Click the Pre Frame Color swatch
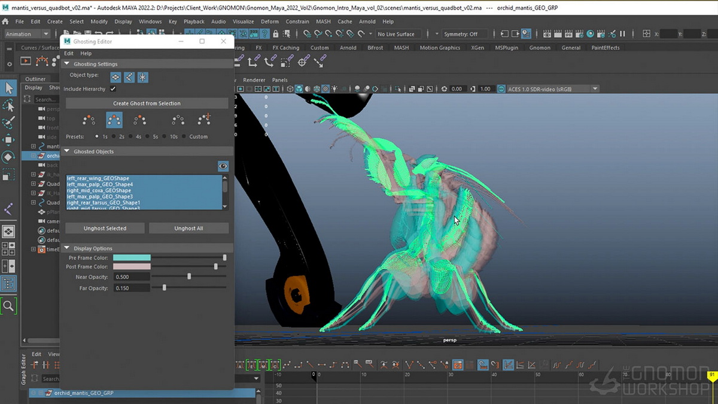This screenshot has width=718, height=404. coord(132,257)
